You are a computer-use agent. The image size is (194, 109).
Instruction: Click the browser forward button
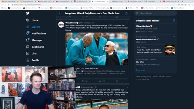5,5
